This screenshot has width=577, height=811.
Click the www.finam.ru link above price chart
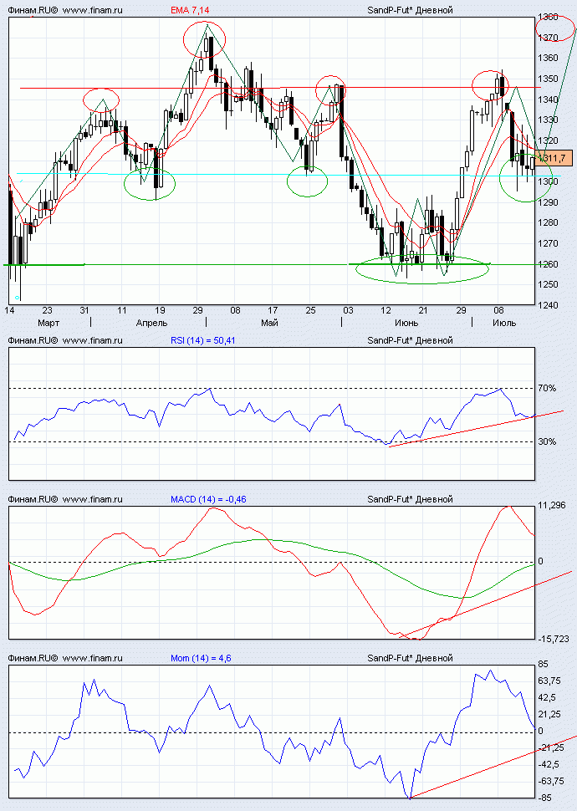(92, 10)
